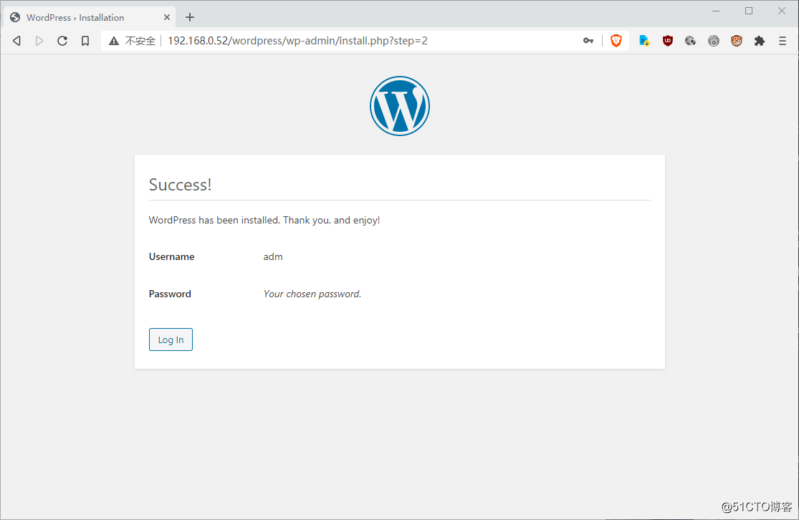Click the Password label
The height and width of the screenshot is (520, 799).
tap(170, 294)
